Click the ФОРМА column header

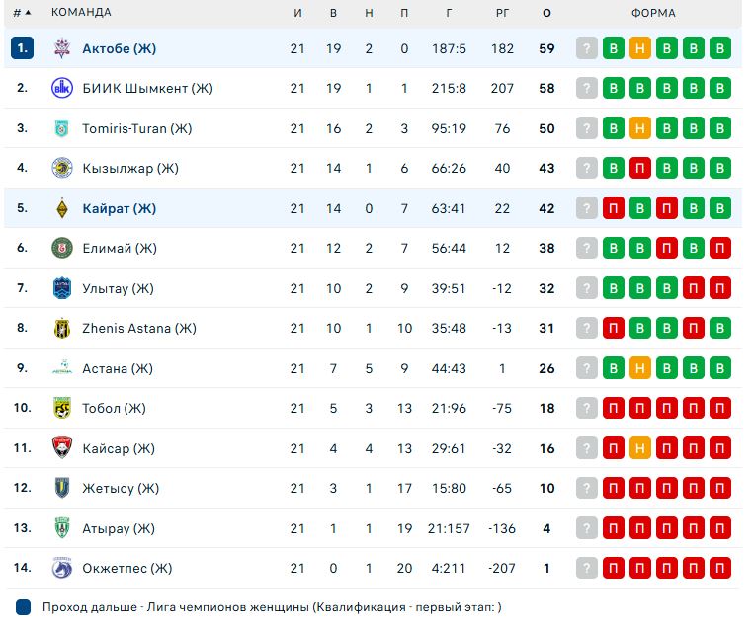pos(653,13)
